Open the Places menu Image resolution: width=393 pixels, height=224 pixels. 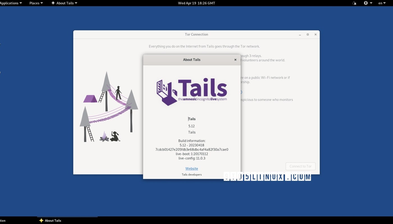point(36,3)
